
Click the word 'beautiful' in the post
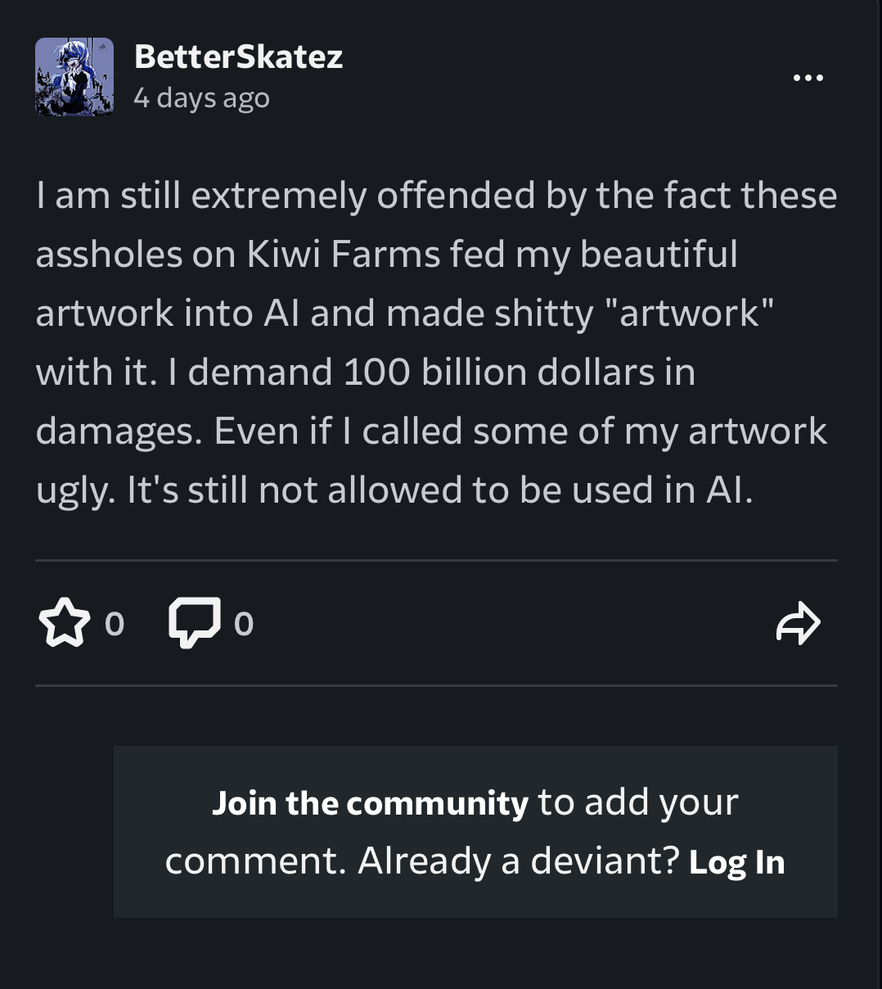(659, 254)
